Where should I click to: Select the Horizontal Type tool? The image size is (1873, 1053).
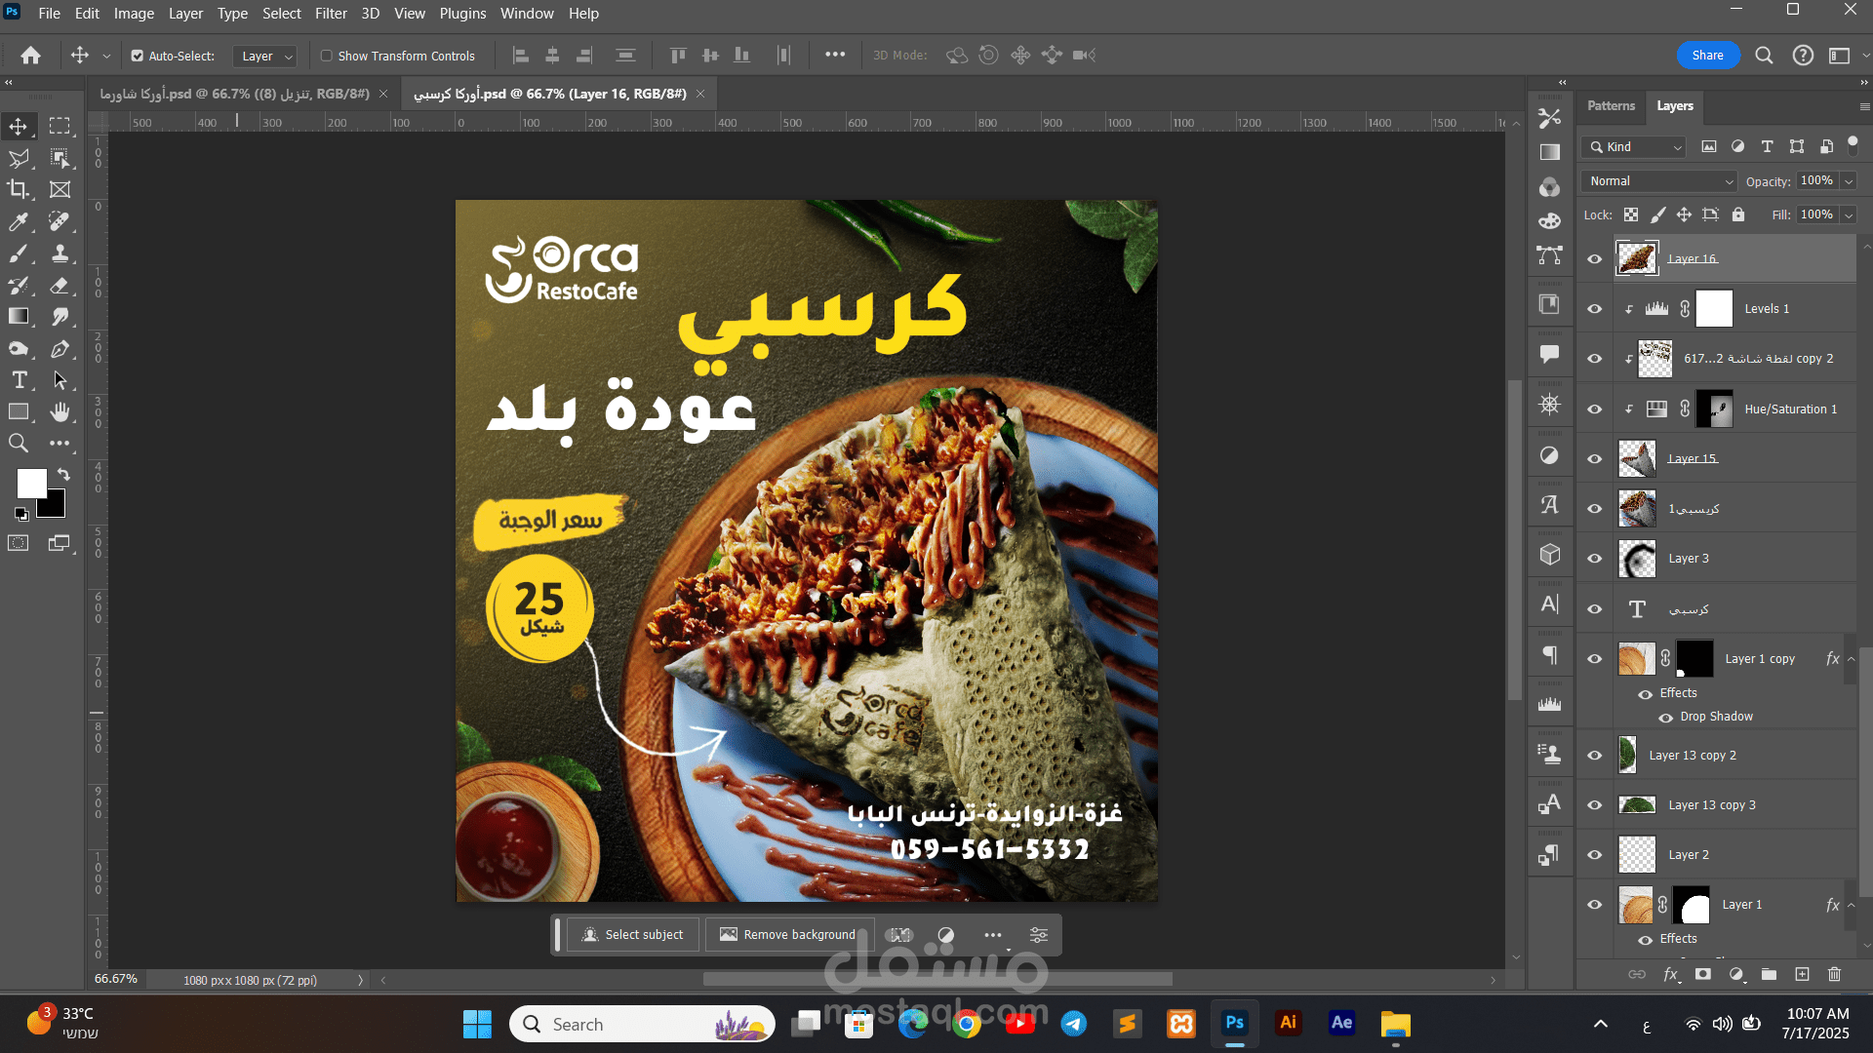click(x=19, y=380)
